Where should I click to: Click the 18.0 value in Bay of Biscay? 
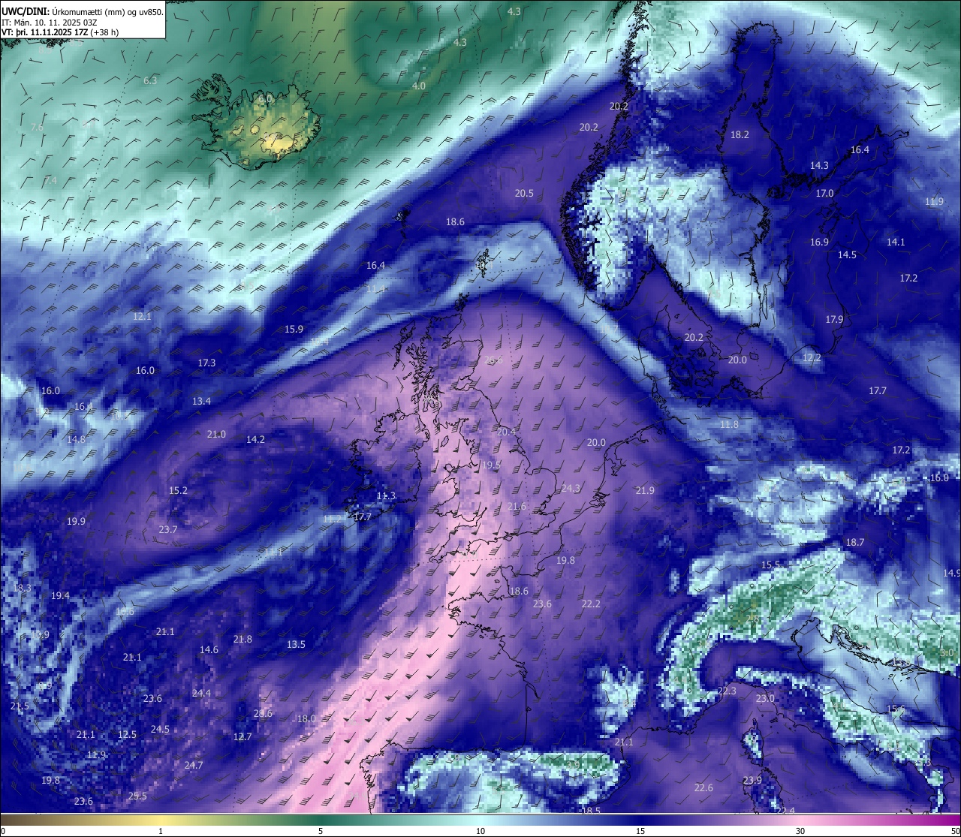(x=306, y=719)
